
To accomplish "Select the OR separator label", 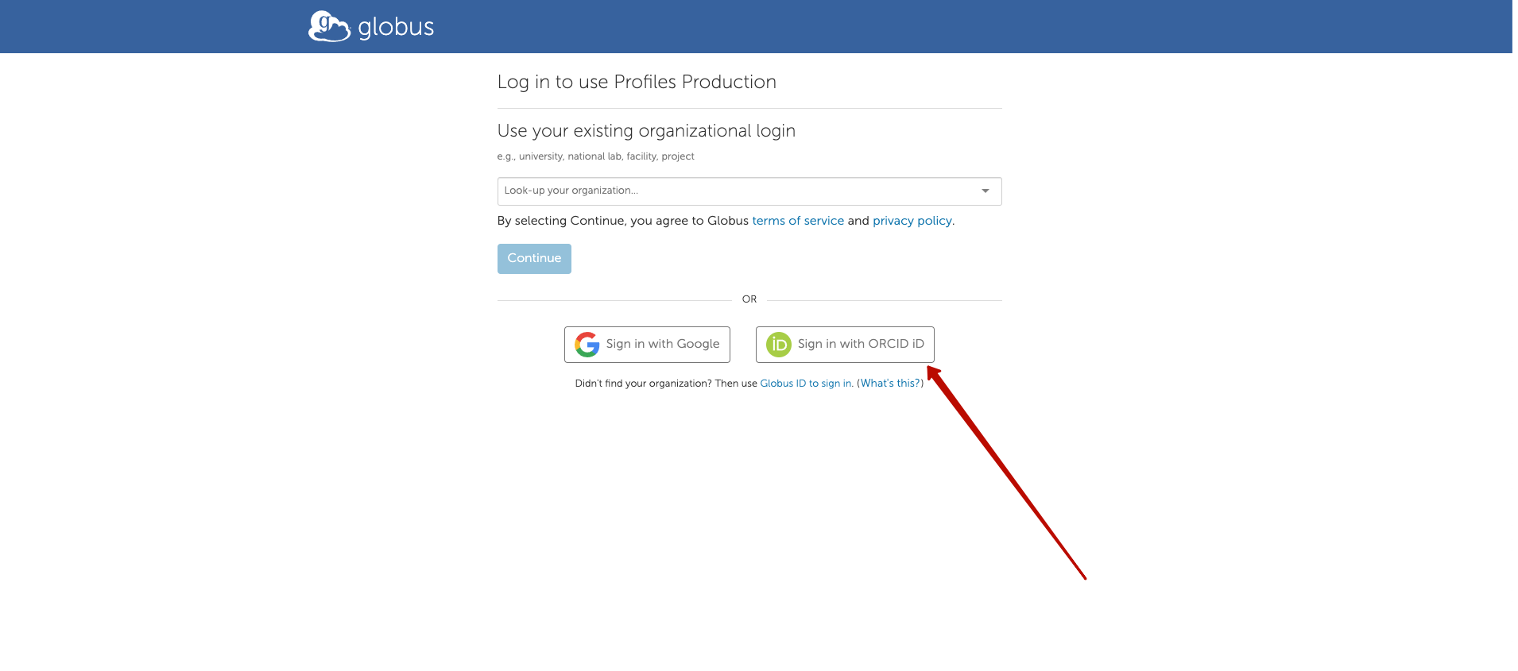I will tap(749, 299).
